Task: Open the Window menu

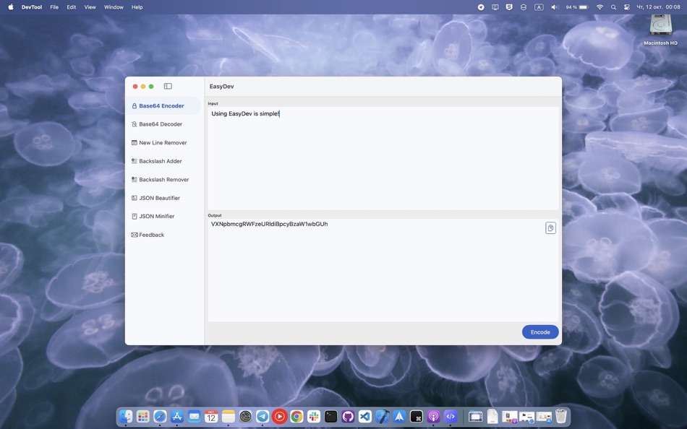Action: pyautogui.click(x=114, y=7)
